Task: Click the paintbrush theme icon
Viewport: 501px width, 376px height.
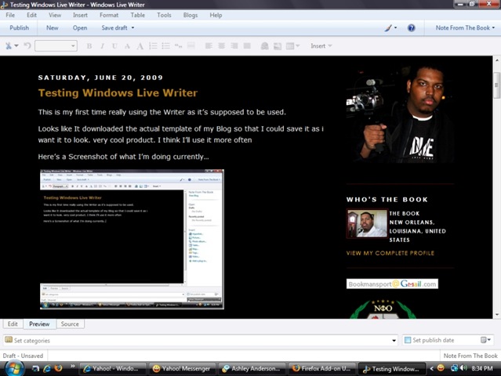Action: point(388,28)
